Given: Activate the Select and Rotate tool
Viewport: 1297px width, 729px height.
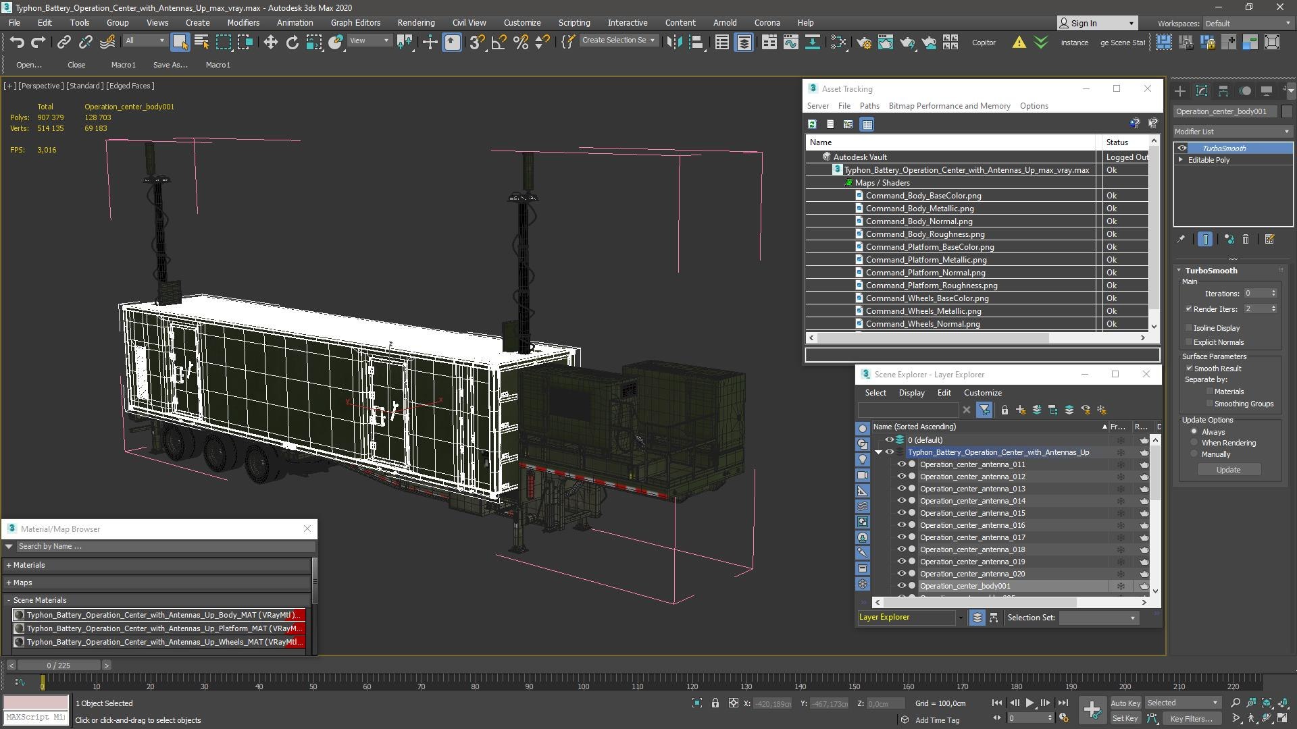Looking at the screenshot, I should [292, 42].
